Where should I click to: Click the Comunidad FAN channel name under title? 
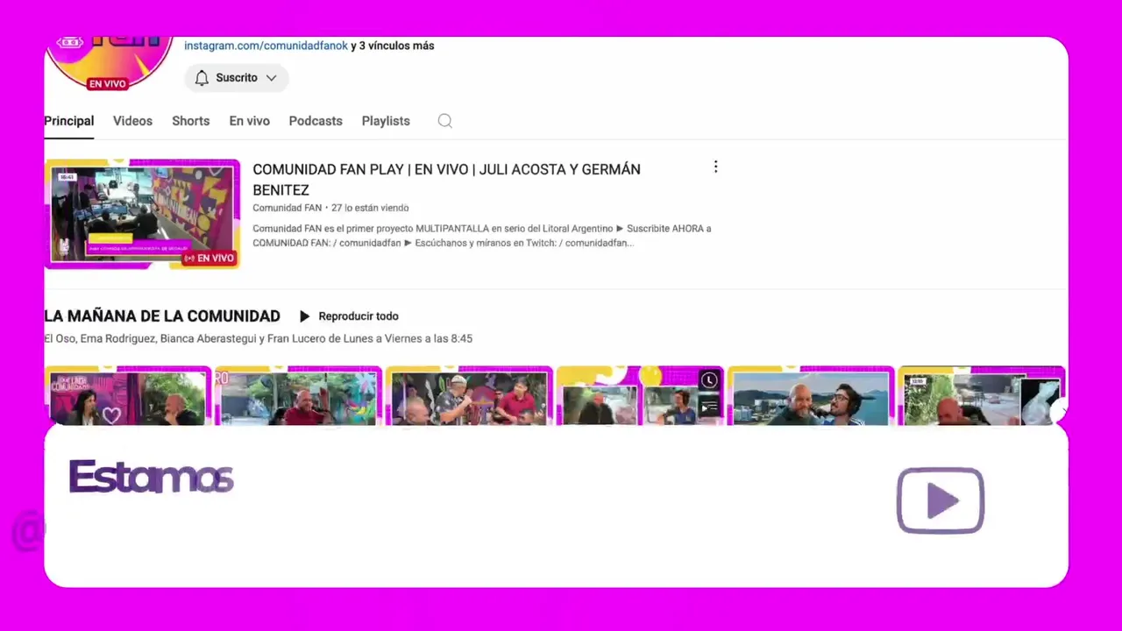[x=287, y=208]
